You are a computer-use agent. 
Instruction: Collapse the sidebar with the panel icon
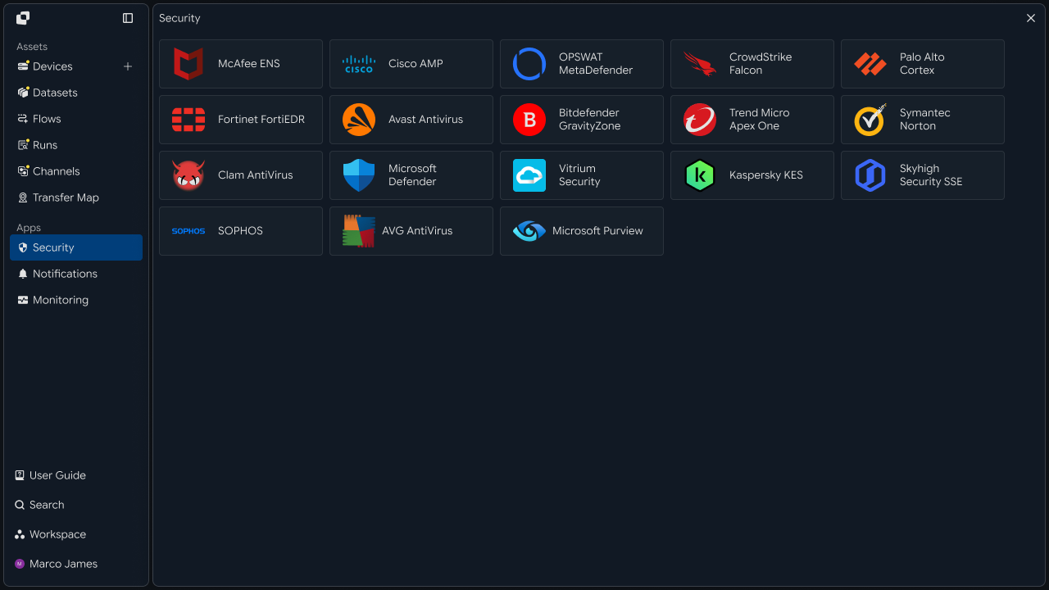click(128, 18)
